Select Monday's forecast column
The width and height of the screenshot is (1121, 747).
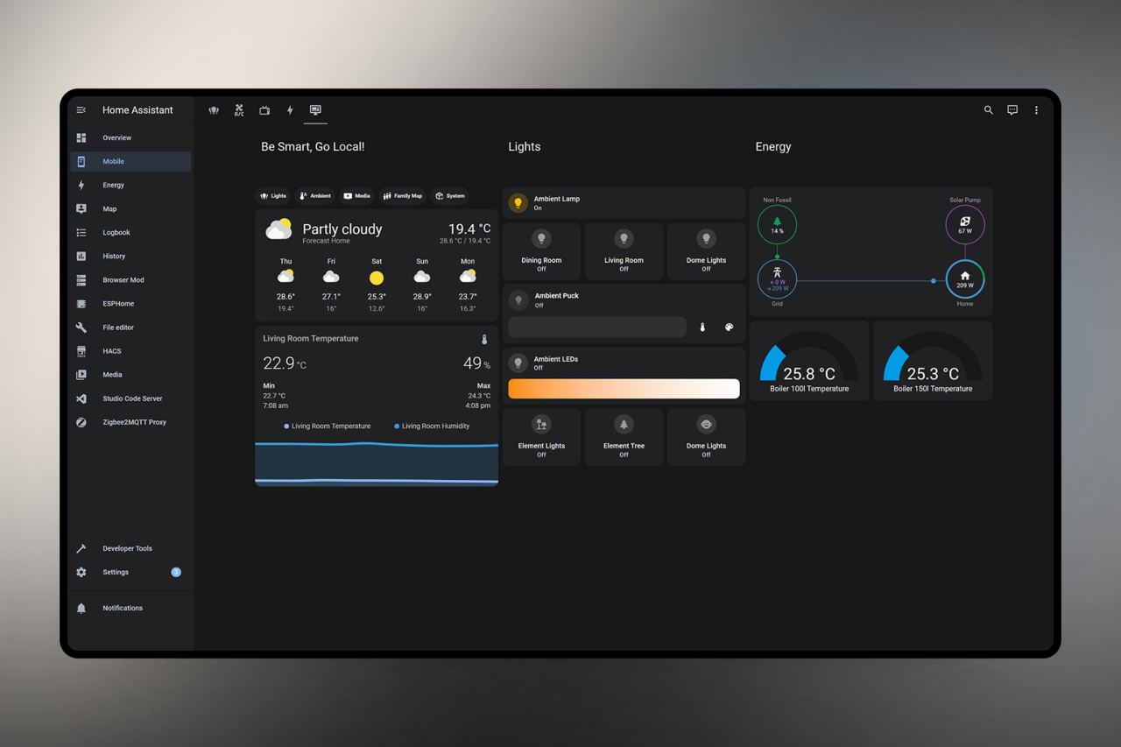pyautogui.click(x=468, y=285)
